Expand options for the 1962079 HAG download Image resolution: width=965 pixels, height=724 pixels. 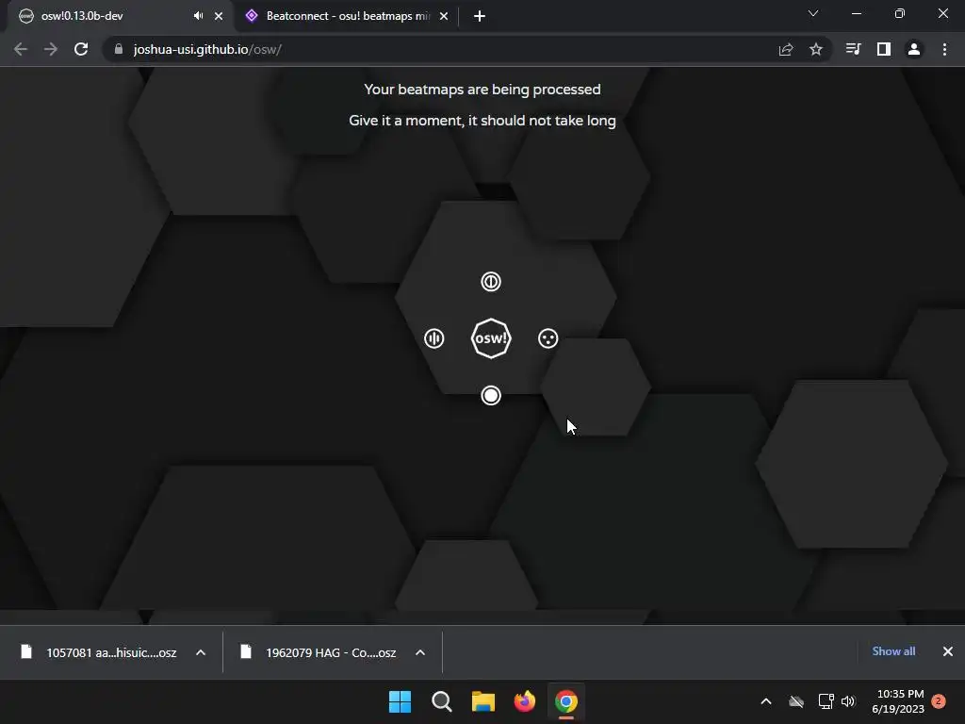[420, 652]
